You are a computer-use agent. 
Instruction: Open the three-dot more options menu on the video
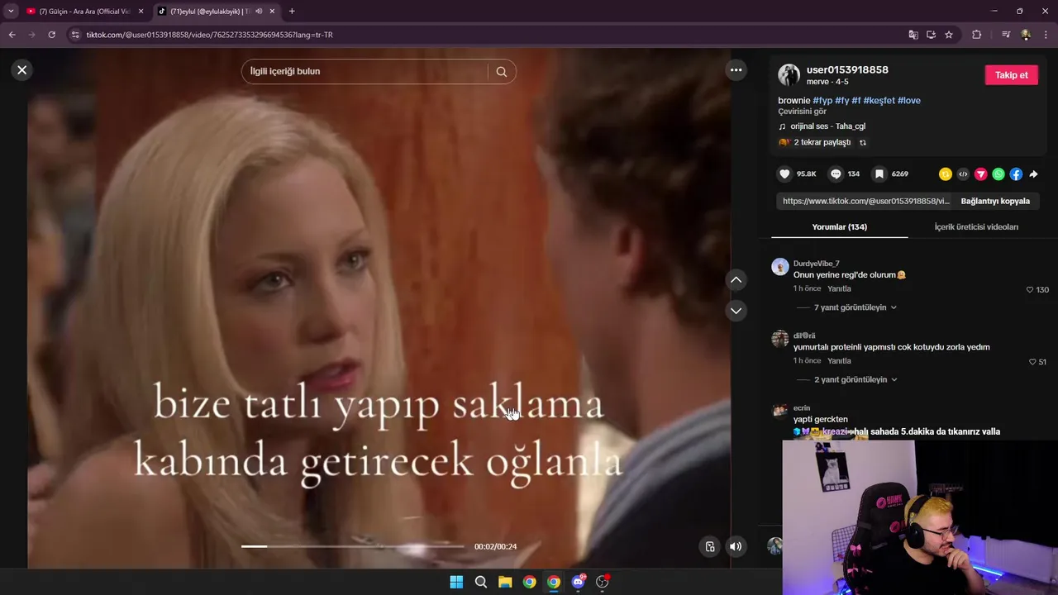click(x=736, y=70)
